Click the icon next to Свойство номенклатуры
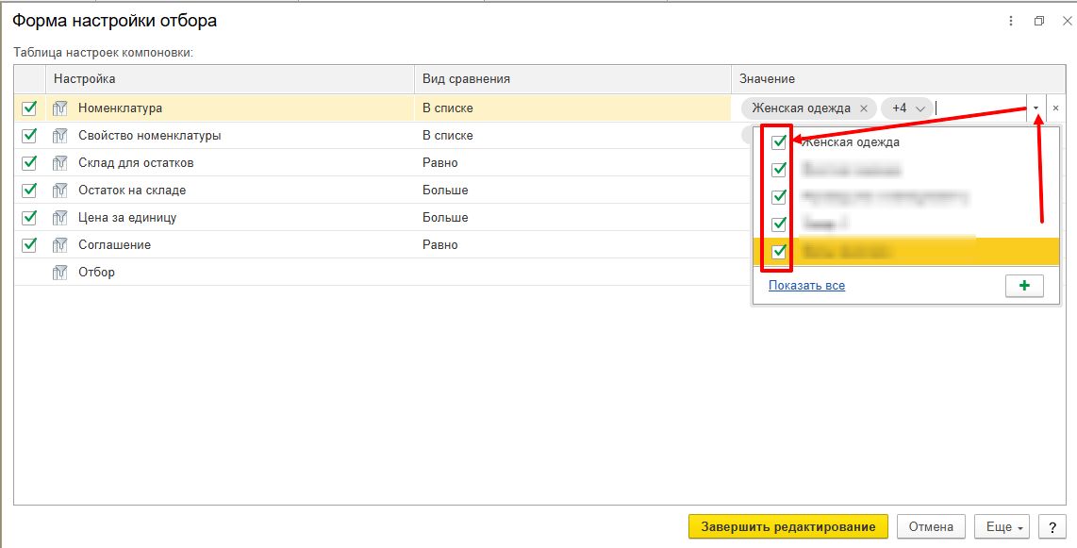 click(61, 136)
